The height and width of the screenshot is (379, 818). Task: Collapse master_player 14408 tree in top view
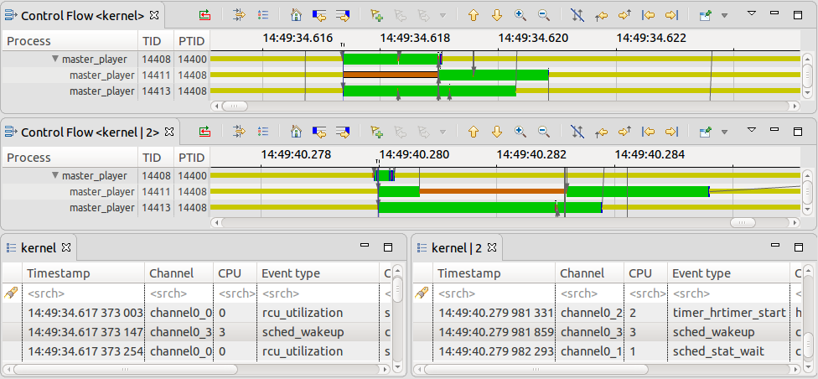(x=55, y=59)
